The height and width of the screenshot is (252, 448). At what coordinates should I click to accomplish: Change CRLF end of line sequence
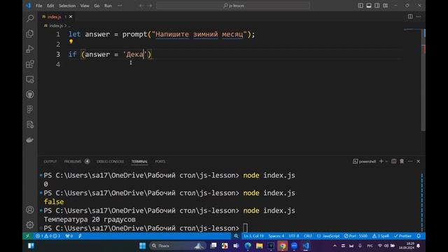pos(308,236)
